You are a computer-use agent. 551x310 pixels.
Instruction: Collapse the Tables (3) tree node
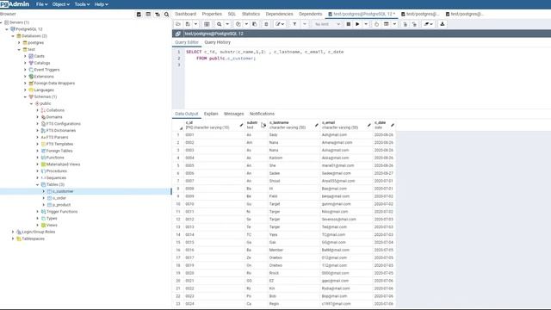click(x=38, y=184)
